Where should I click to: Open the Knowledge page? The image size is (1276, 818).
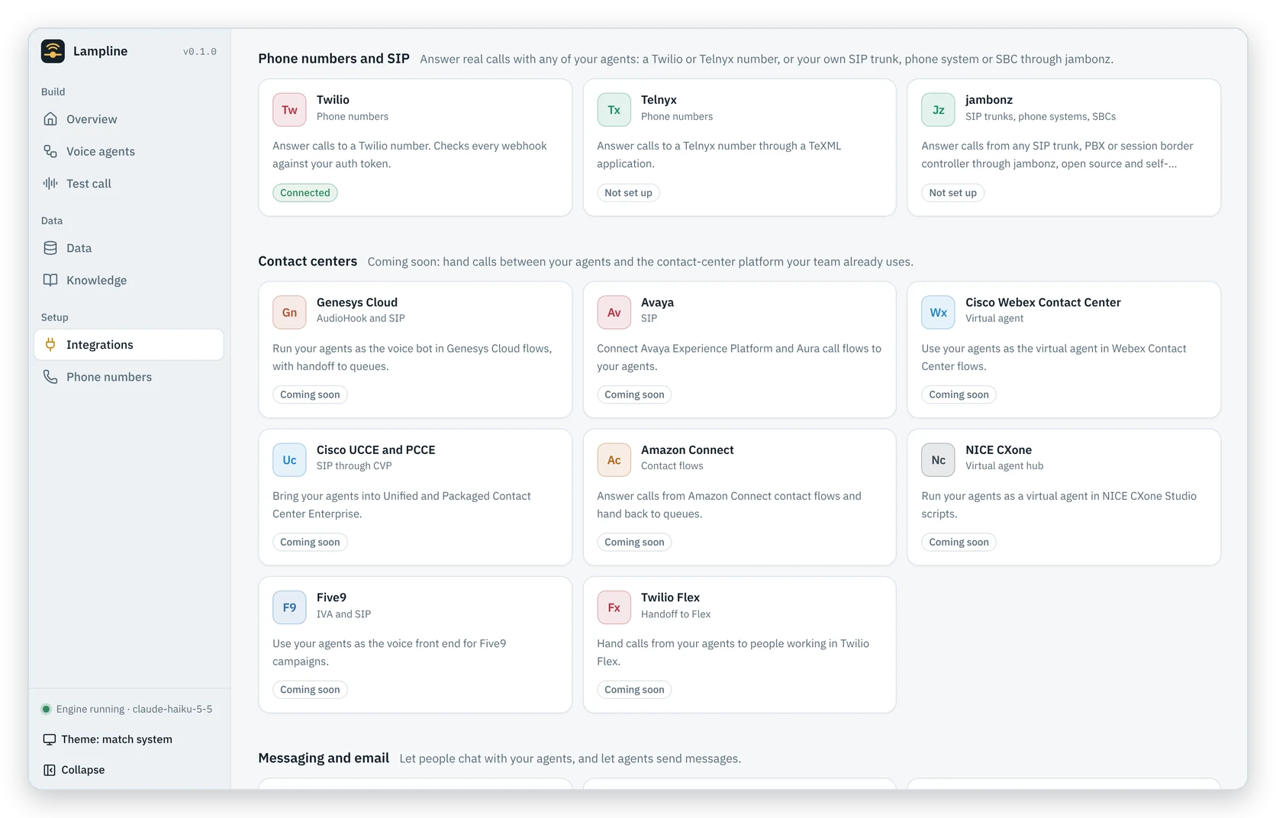[x=128, y=280]
